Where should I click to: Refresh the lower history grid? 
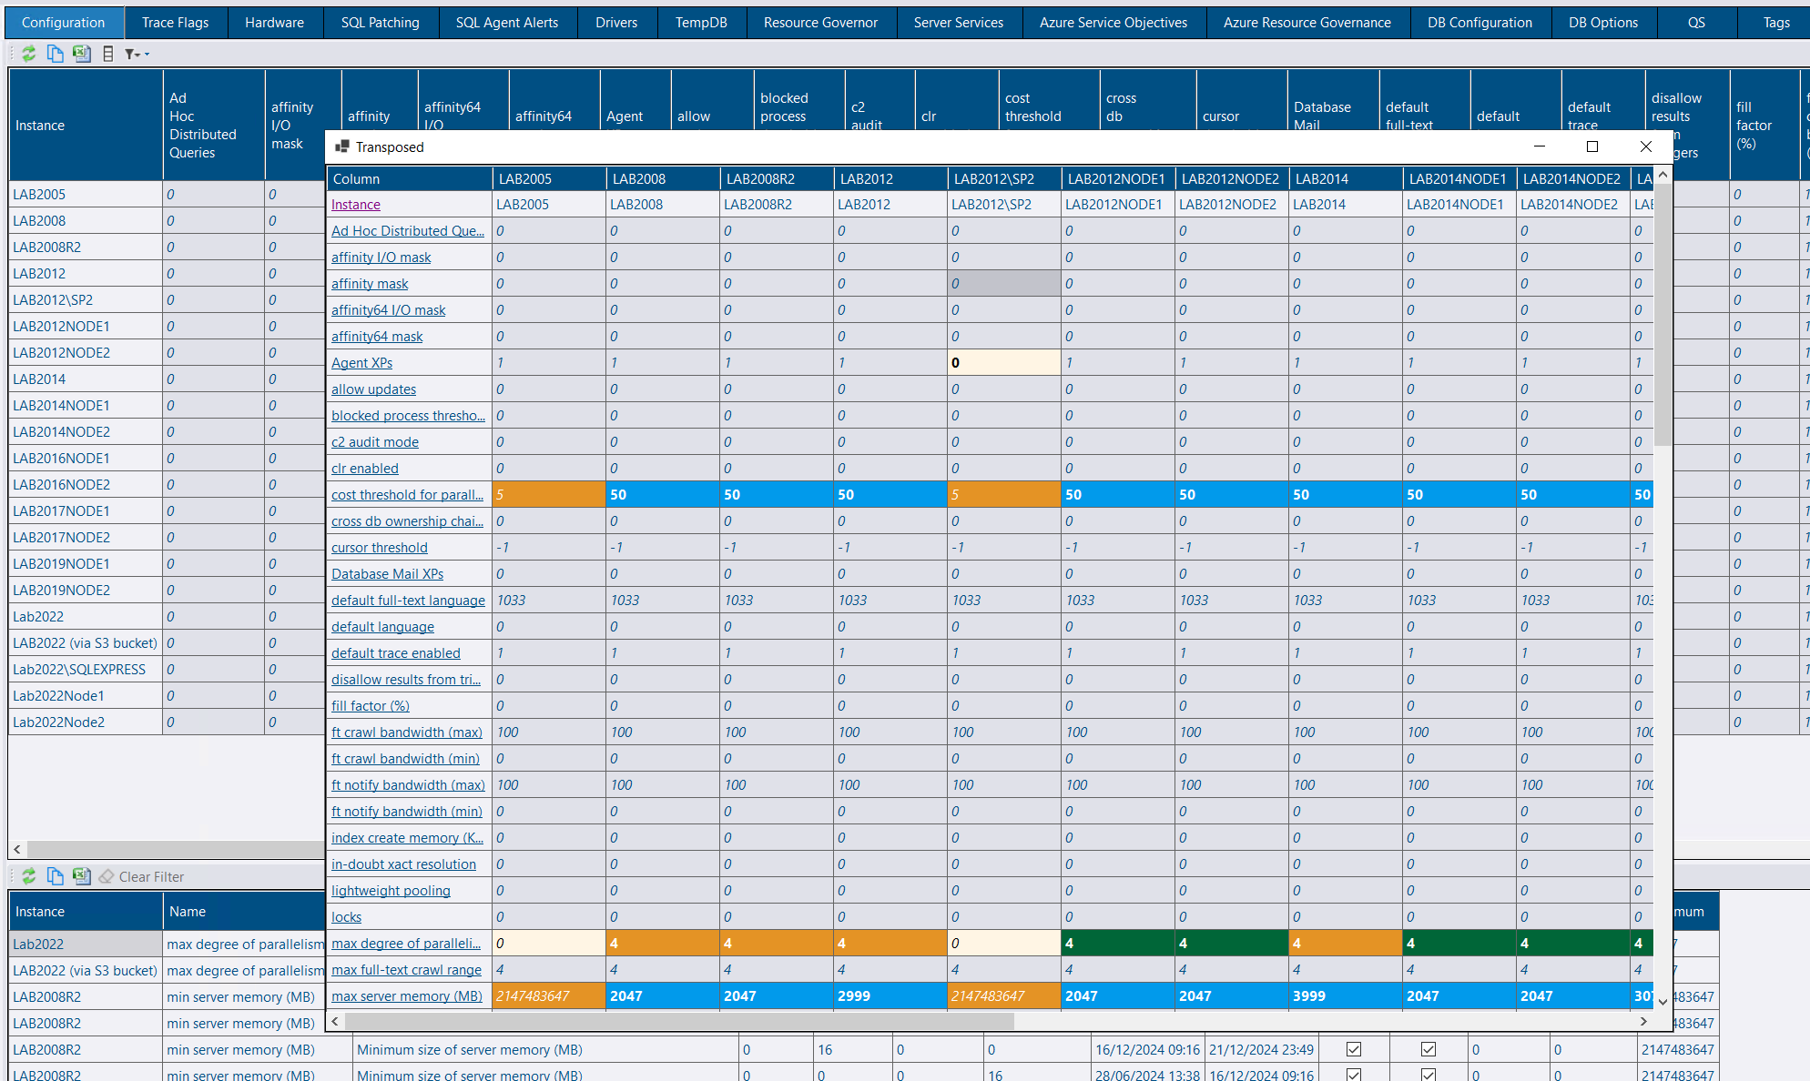[29, 876]
